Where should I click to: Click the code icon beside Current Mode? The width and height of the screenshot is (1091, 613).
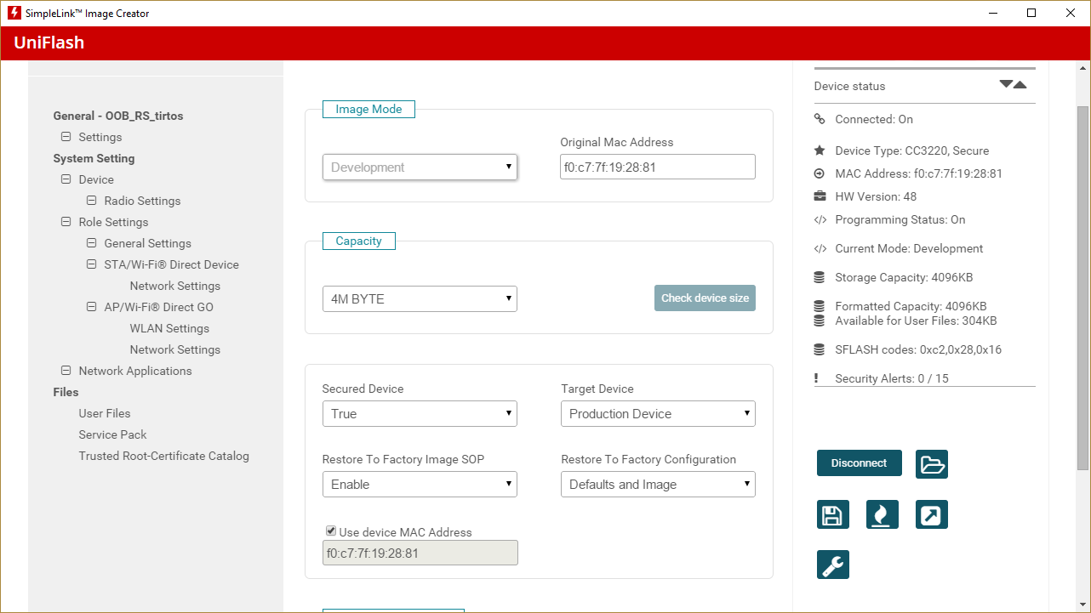pos(820,248)
